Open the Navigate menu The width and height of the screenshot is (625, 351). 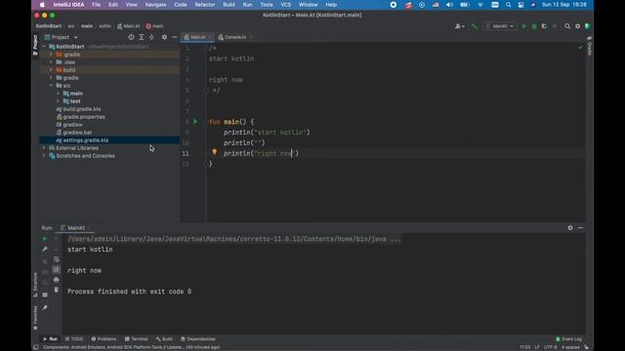(x=155, y=5)
